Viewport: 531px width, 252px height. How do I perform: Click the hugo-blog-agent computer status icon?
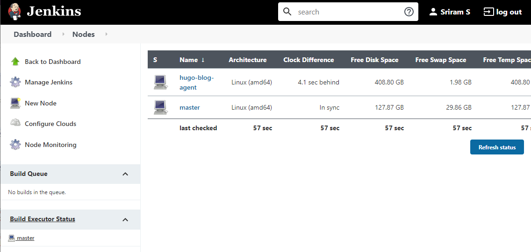160,82
